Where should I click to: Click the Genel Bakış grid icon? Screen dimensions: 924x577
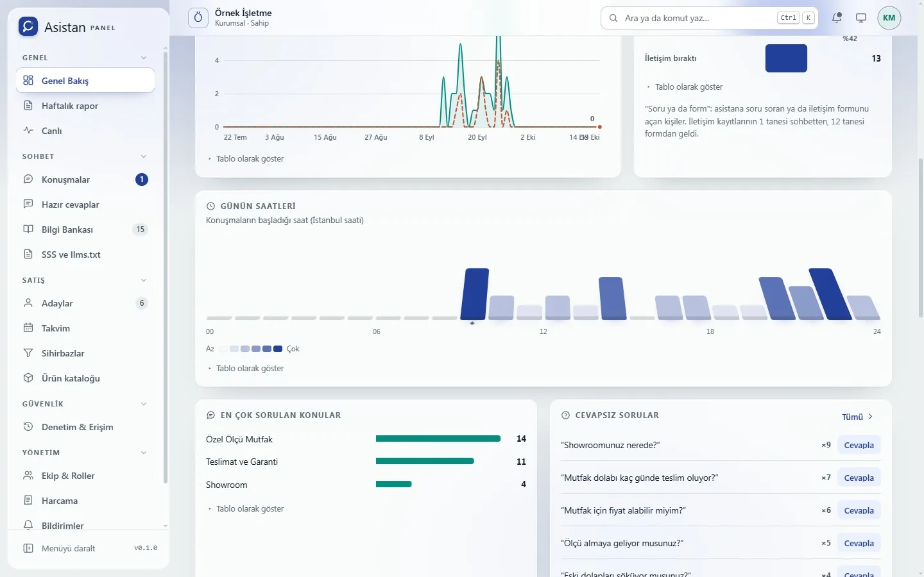click(x=28, y=80)
